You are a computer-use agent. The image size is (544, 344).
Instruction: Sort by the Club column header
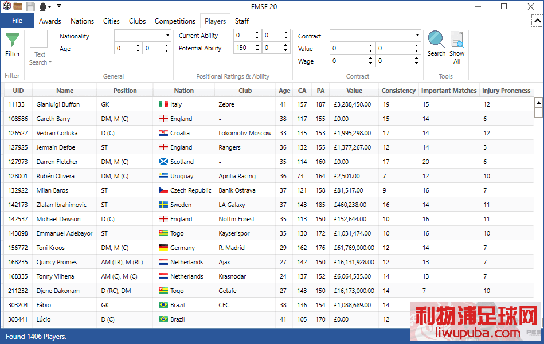[245, 91]
